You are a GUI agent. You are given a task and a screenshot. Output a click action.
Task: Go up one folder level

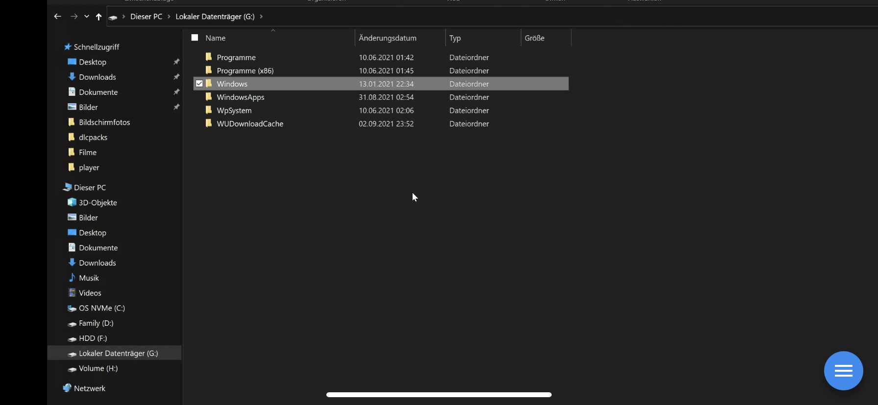click(x=99, y=17)
